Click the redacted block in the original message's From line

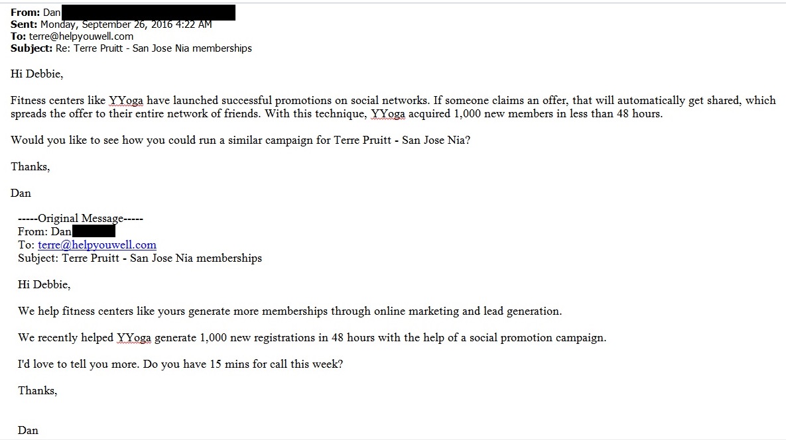(x=94, y=232)
